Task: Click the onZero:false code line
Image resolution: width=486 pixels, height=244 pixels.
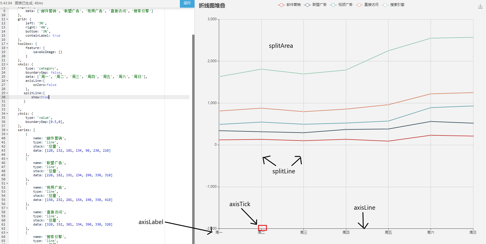Action: coord(45,85)
